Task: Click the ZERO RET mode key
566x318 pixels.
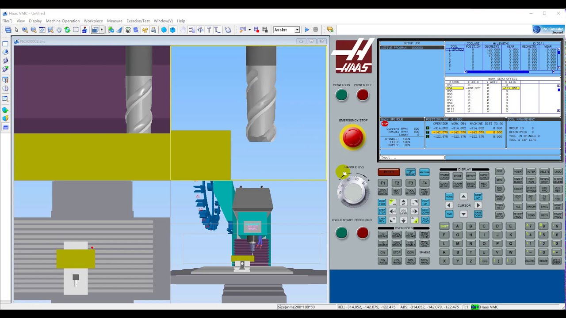Action: click(x=500, y=206)
